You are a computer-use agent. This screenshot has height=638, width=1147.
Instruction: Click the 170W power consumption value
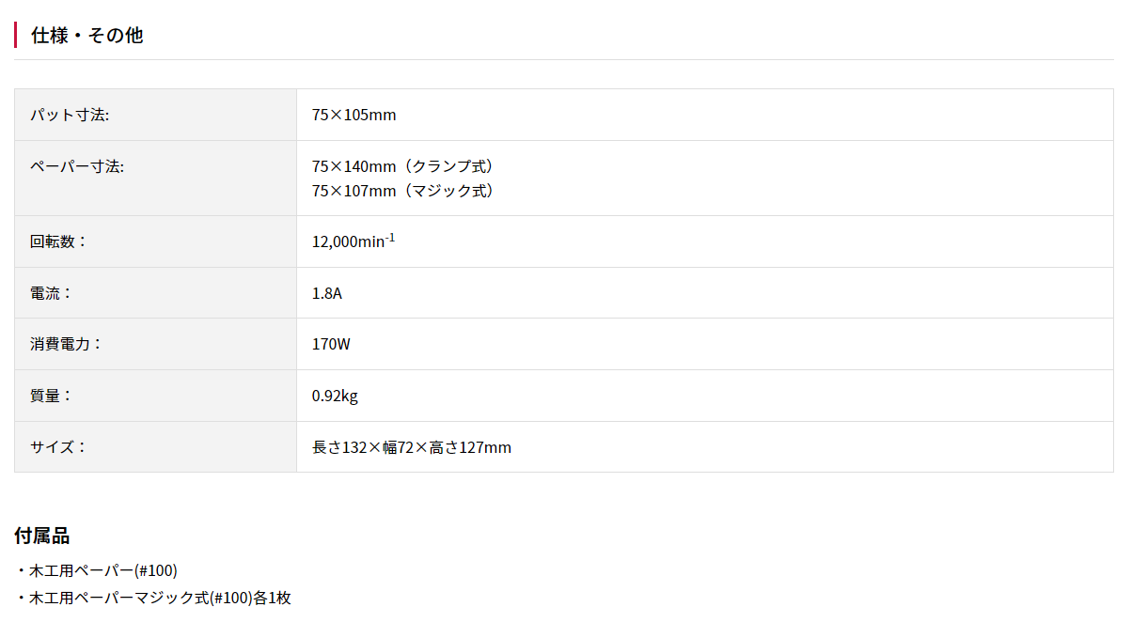(331, 344)
